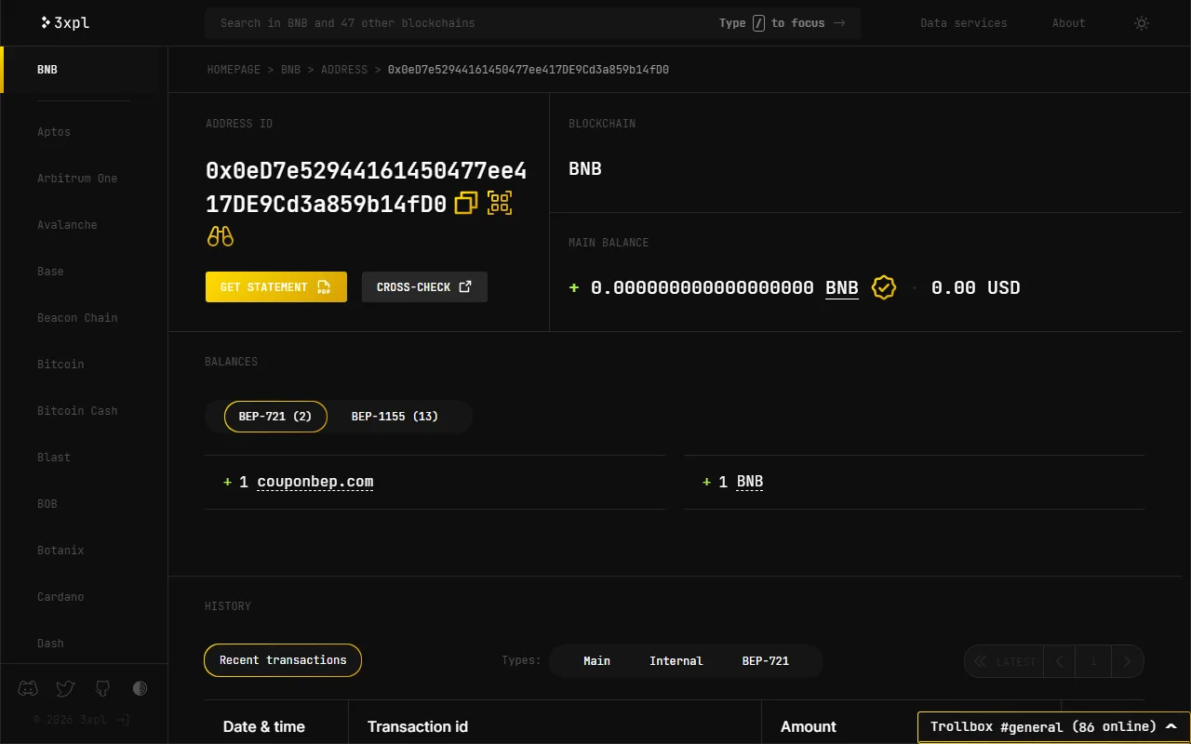Select Avalanche in the sidebar
1191x744 pixels.
pyautogui.click(x=67, y=225)
